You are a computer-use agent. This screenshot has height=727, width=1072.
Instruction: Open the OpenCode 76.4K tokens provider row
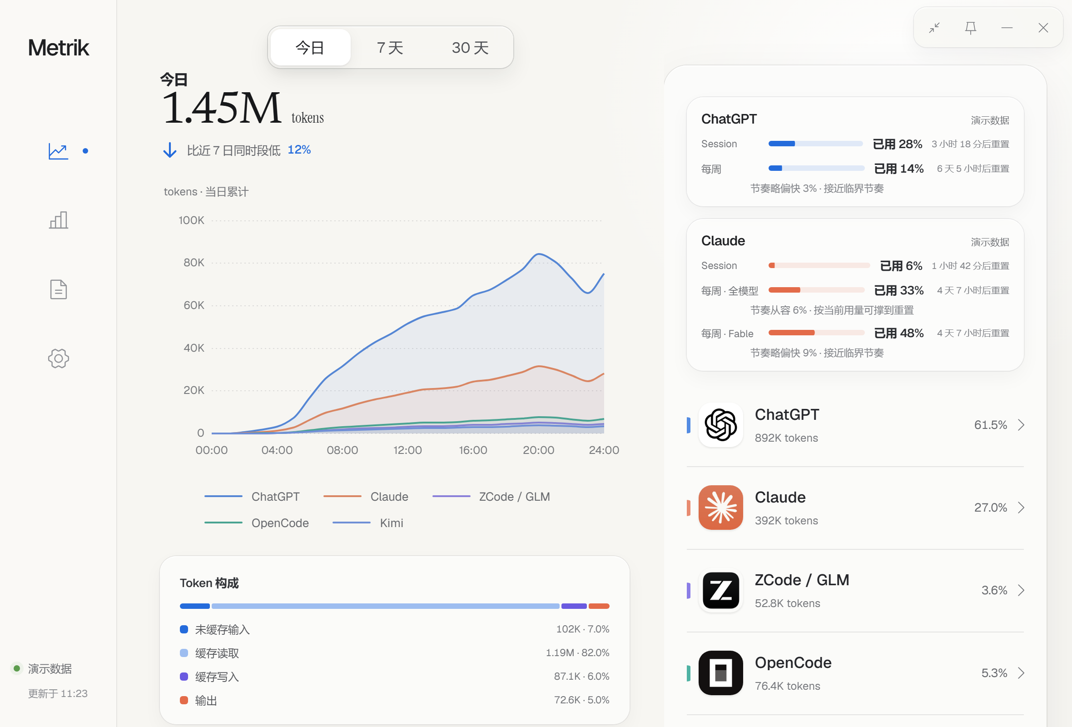(855, 672)
